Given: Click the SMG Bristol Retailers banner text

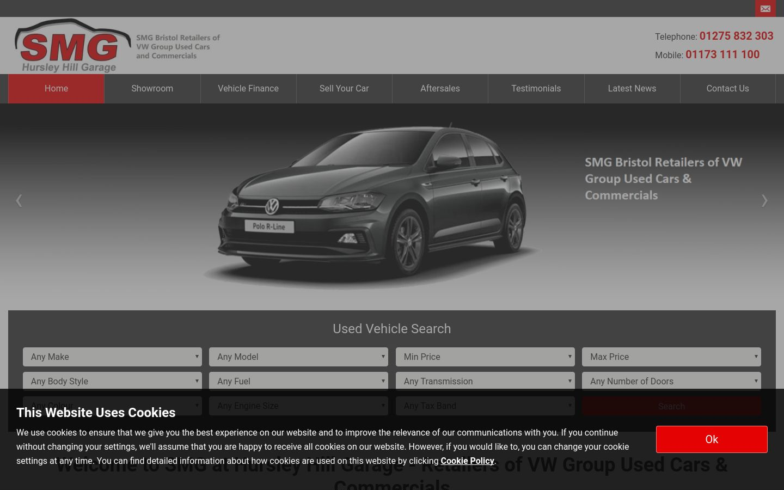Looking at the screenshot, I should click(663, 179).
